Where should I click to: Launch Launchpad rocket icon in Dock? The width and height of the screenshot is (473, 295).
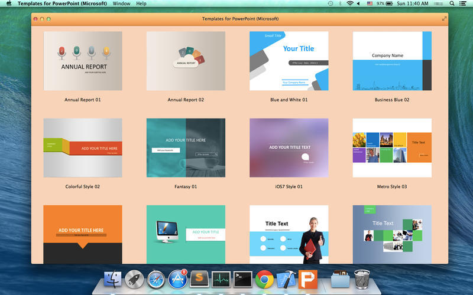(x=134, y=279)
